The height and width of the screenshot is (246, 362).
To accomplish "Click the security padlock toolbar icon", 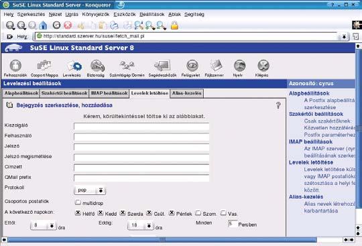I will [x=174, y=25].
